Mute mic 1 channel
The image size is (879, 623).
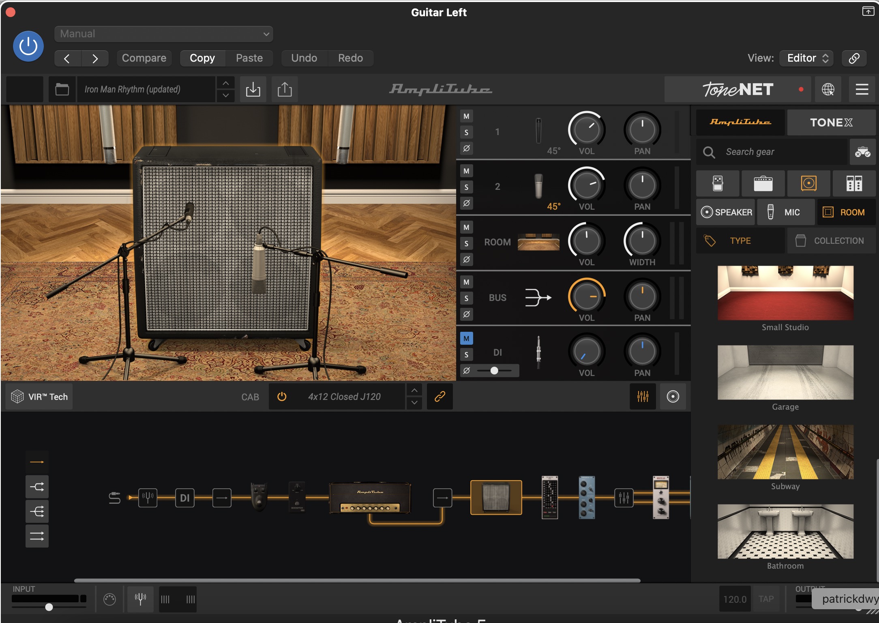point(466,116)
